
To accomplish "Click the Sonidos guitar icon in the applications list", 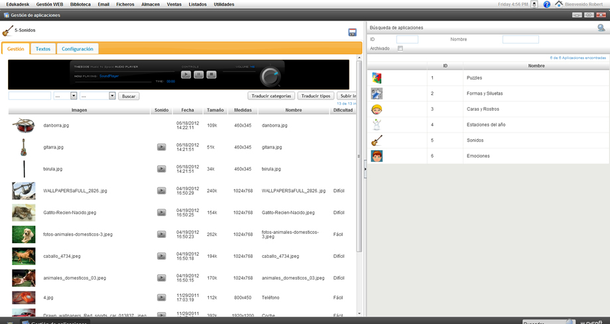I will [377, 140].
